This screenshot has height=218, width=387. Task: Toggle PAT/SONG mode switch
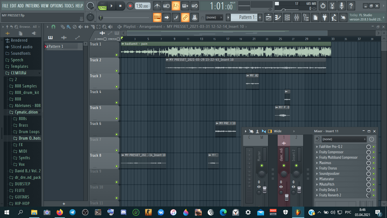point(103,6)
